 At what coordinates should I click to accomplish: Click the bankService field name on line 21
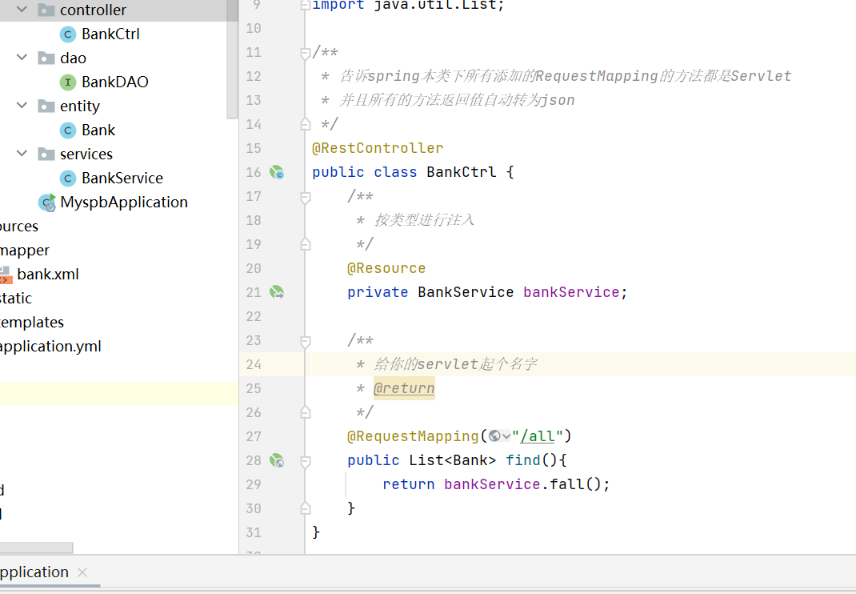click(571, 292)
